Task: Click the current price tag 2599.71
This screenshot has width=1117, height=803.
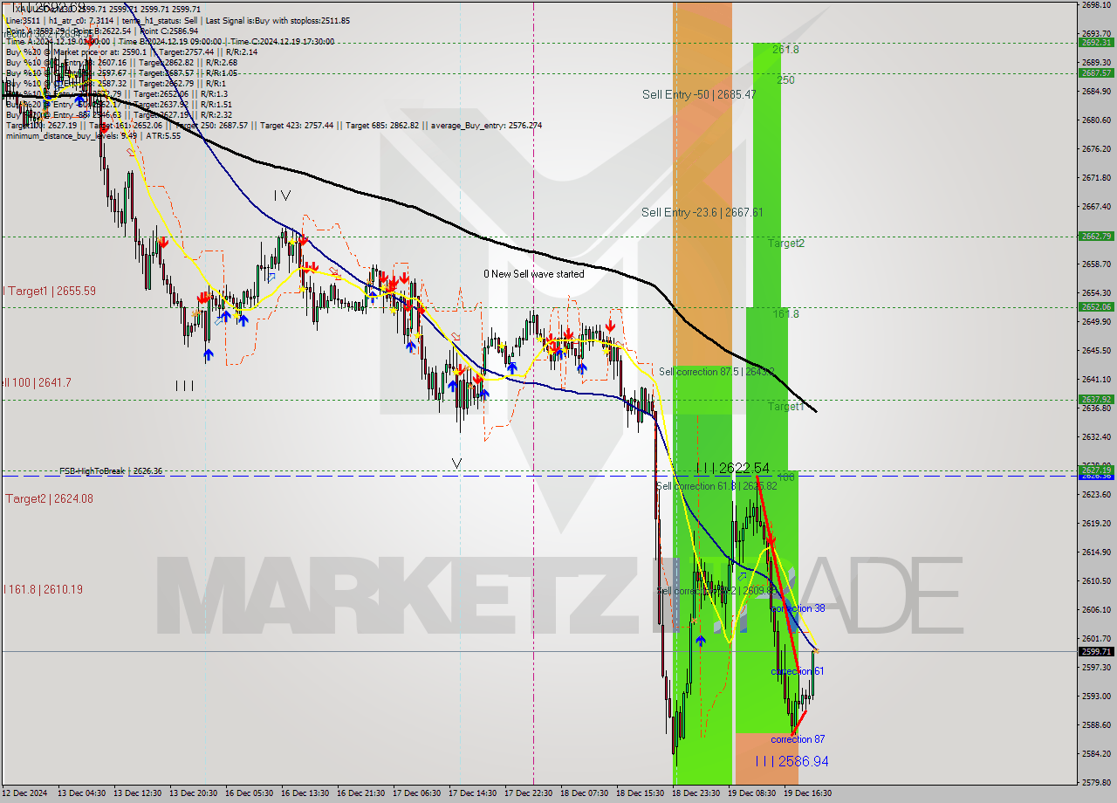Action: [x=1096, y=651]
